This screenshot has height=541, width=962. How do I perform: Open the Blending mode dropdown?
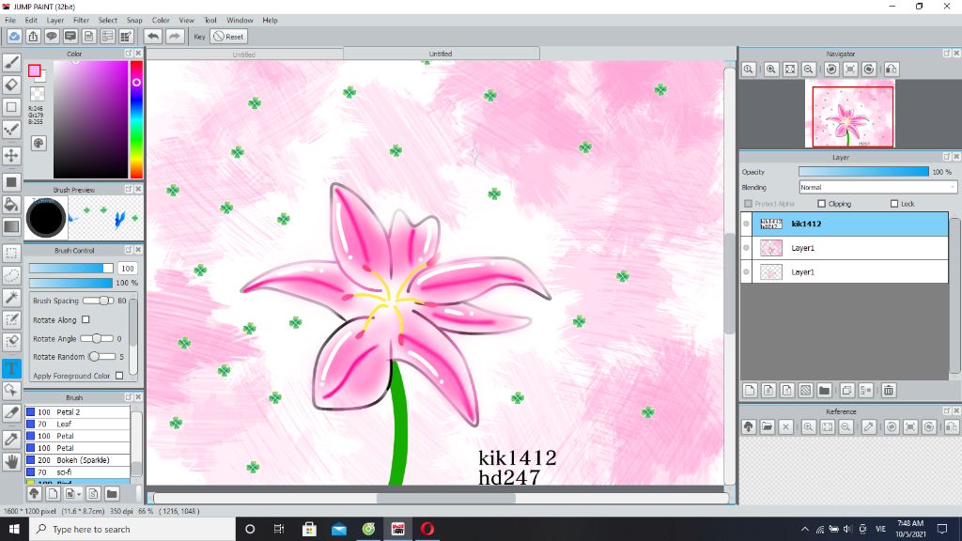[x=877, y=187]
